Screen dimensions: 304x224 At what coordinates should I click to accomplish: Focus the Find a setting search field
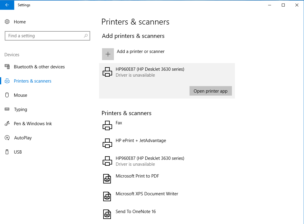click(44, 36)
